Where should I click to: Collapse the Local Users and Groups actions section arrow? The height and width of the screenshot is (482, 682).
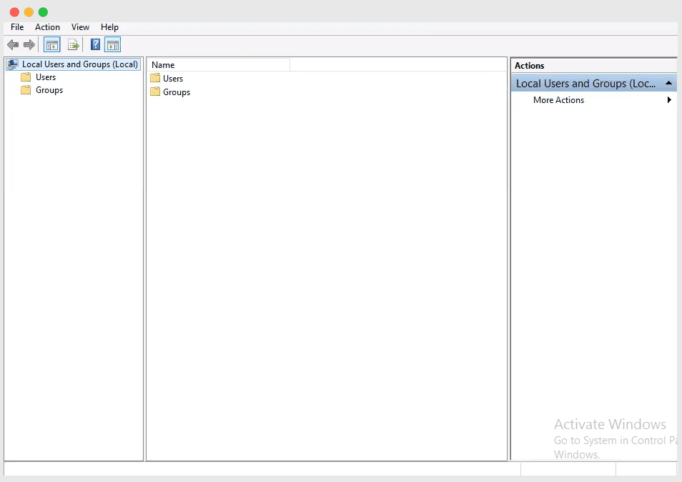point(668,83)
